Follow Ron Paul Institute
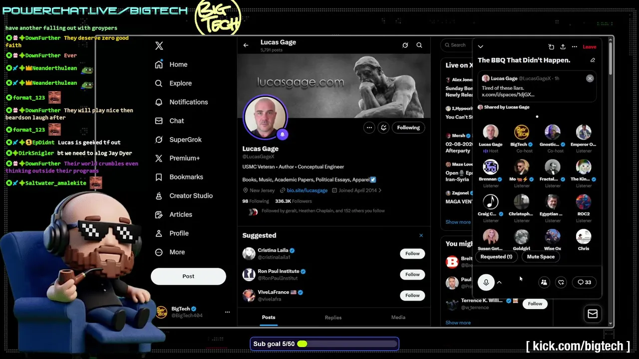This screenshot has width=639, height=359. click(412, 275)
